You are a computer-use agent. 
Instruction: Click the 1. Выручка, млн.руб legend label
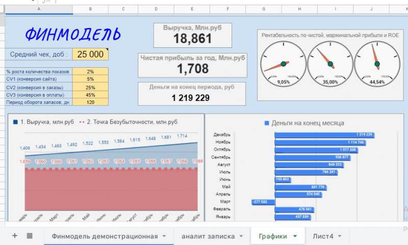pyautogui.click(x=47, y=122)
